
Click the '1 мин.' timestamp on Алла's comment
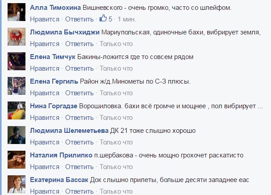[127, 20]
